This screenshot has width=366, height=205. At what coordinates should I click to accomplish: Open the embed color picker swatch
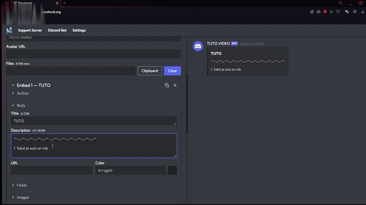pyautogui.click(x=172, y=170)
